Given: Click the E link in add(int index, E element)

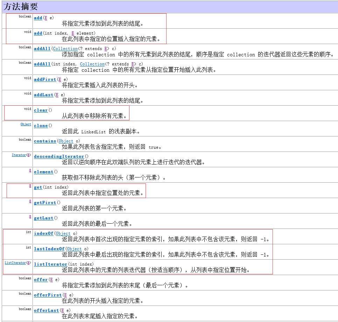Looking at the screenshot, I should [x=73, y=33].
